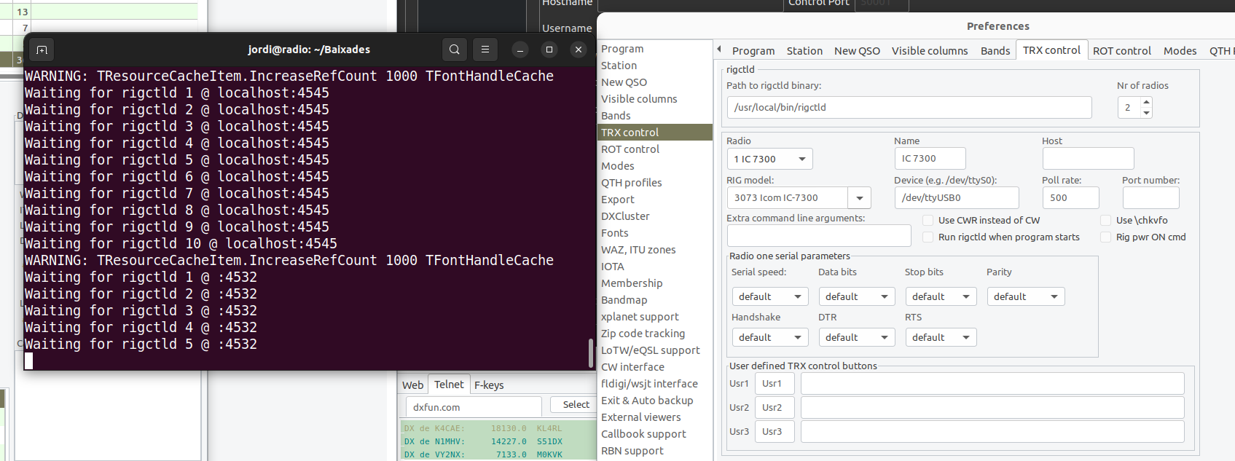Click dxfun.com cluster address field
This screenshot has height=461, width=1235.
474,407
